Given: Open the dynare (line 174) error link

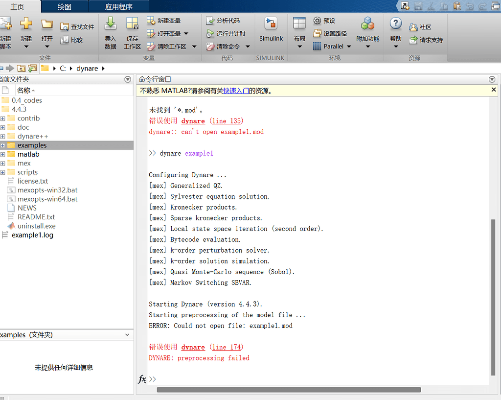Looking at the screenshot, I should coord(226,347).
